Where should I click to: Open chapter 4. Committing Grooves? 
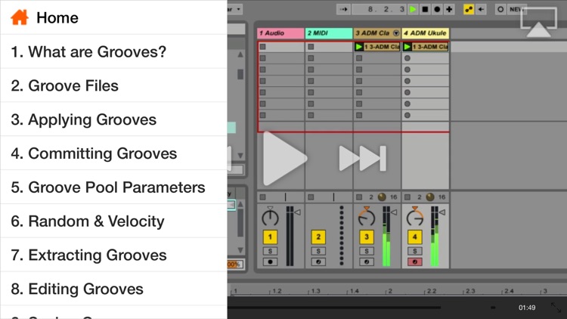(113, 153)
